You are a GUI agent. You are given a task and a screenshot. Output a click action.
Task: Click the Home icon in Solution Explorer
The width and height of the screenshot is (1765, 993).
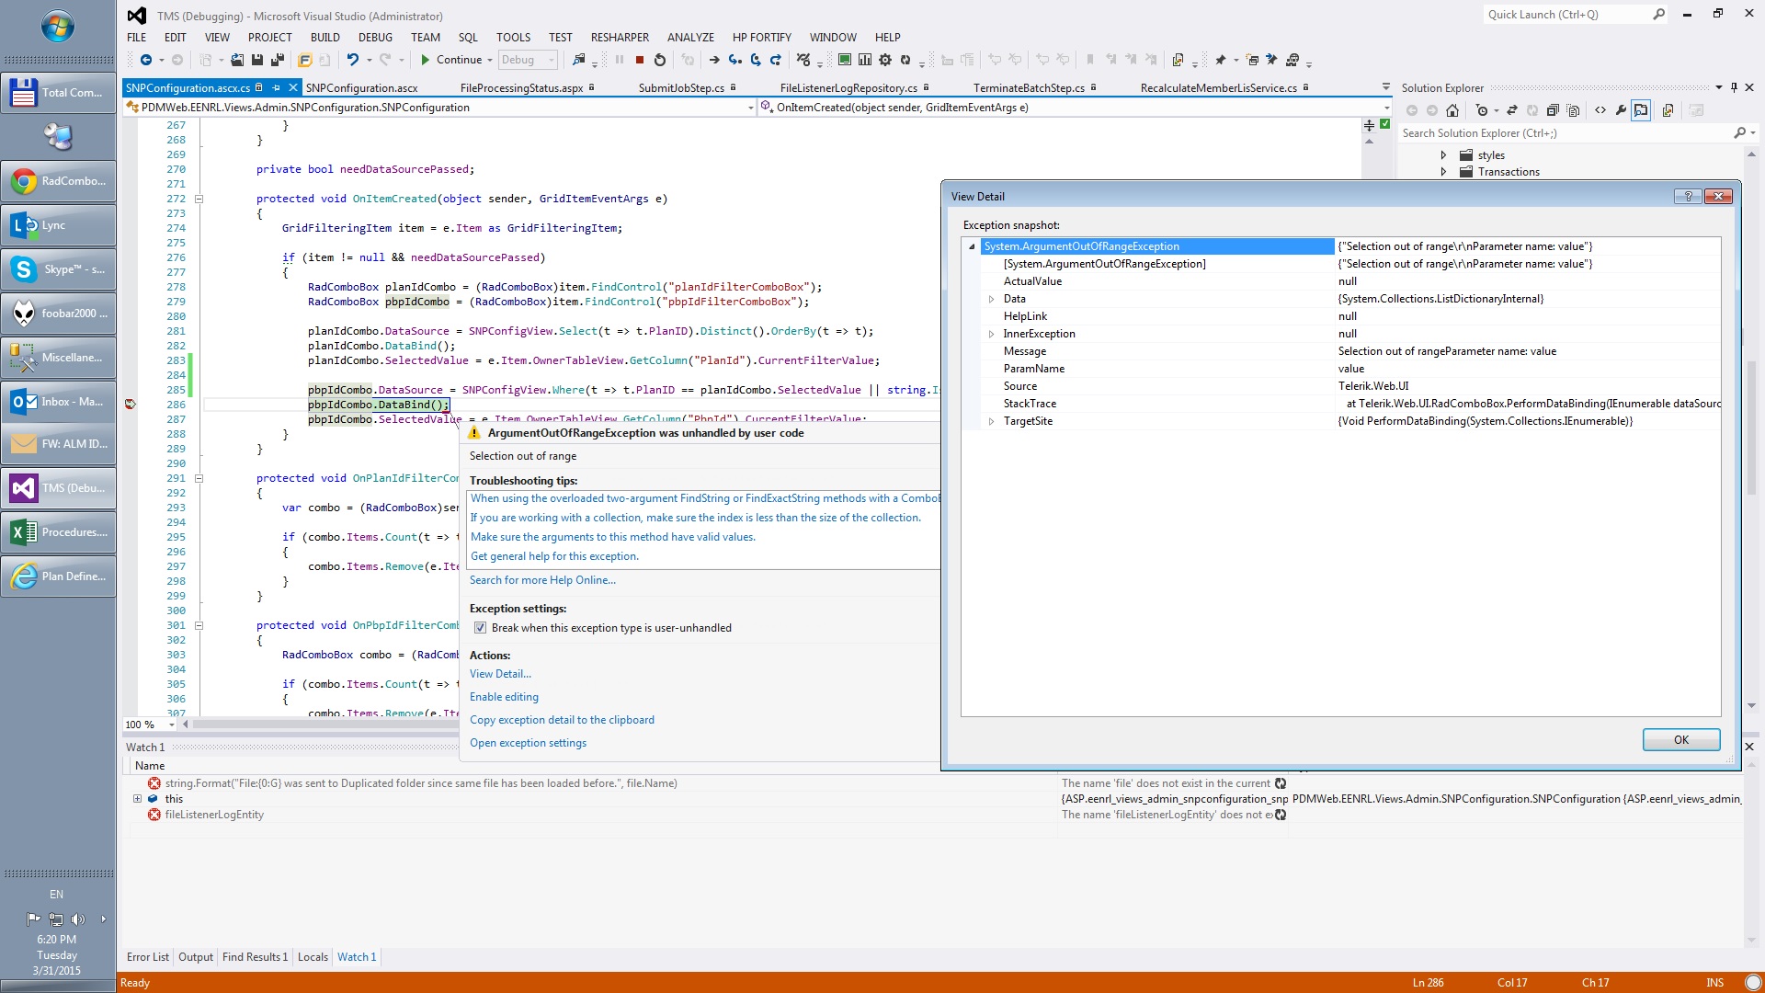[1452, 110]
